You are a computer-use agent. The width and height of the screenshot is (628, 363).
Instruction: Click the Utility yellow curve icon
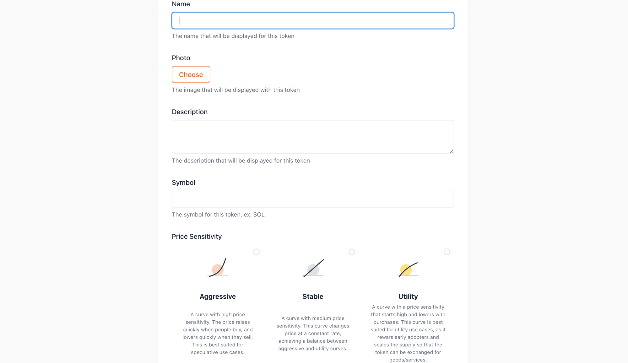point(408,268)
